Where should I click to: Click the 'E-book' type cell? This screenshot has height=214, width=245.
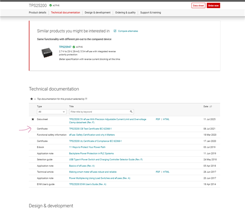41,147
